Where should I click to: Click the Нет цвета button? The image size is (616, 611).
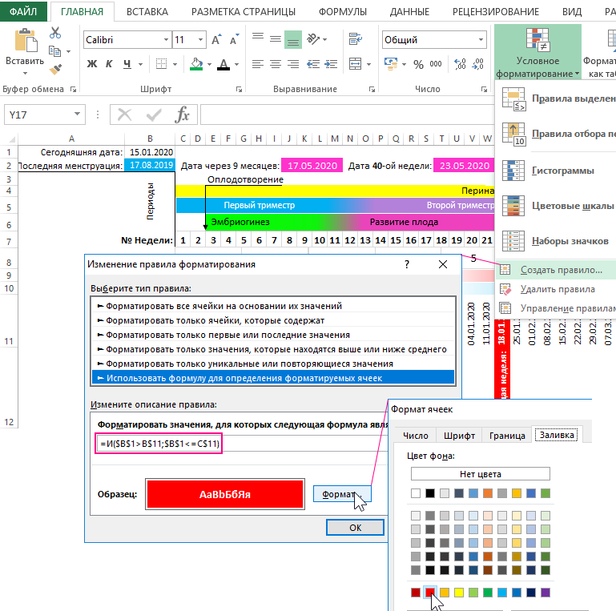tap(479, 473)
